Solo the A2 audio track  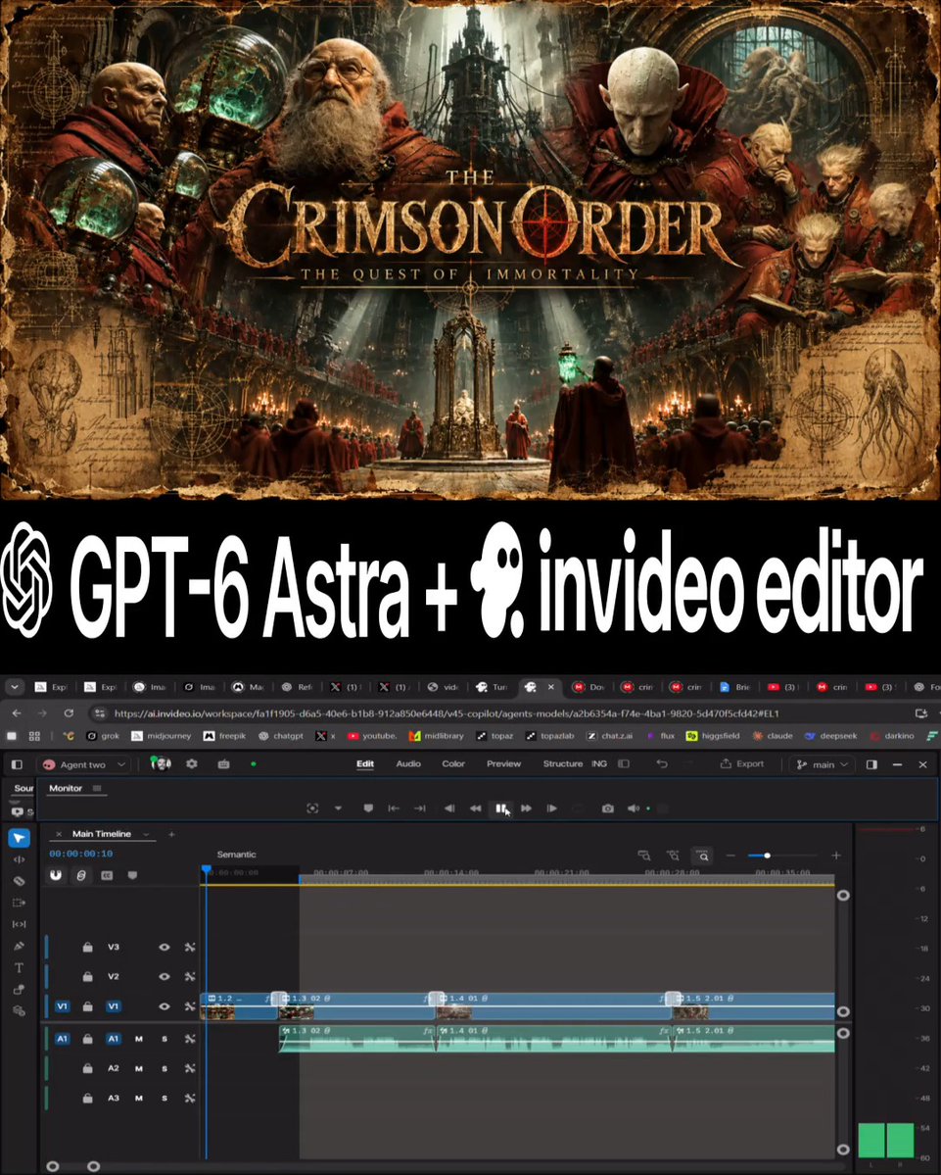tap(164, 1068)
